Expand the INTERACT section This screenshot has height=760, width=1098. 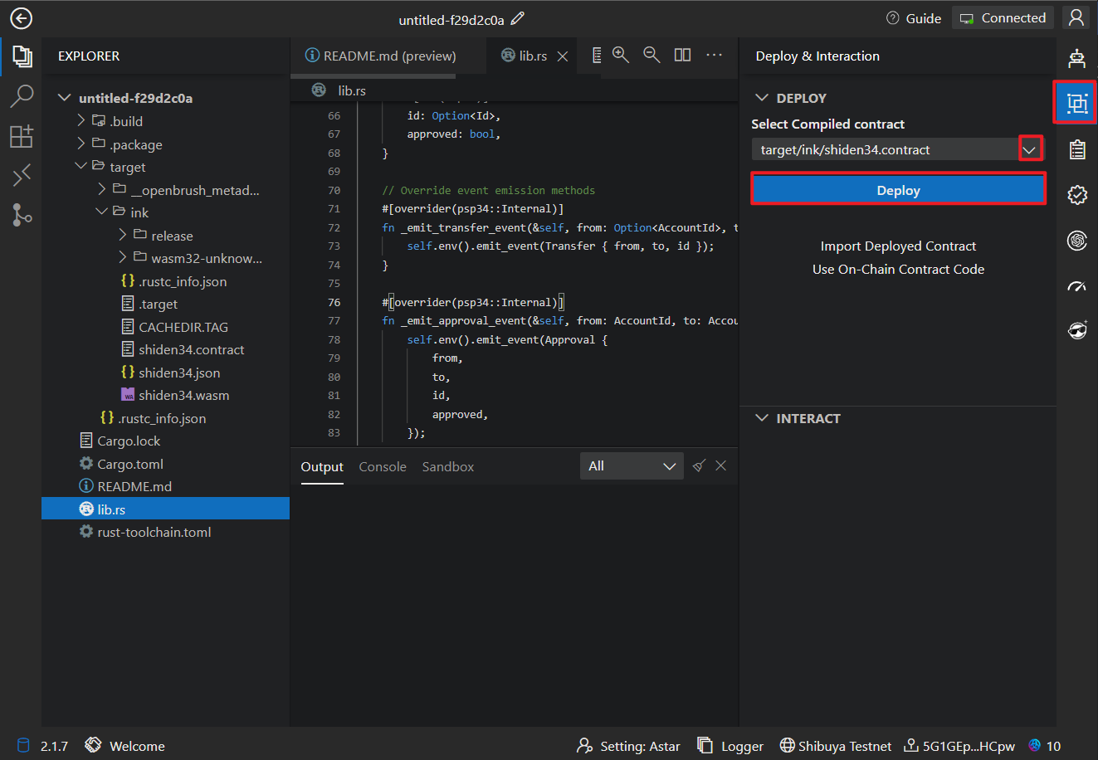(x=762, y=418)
